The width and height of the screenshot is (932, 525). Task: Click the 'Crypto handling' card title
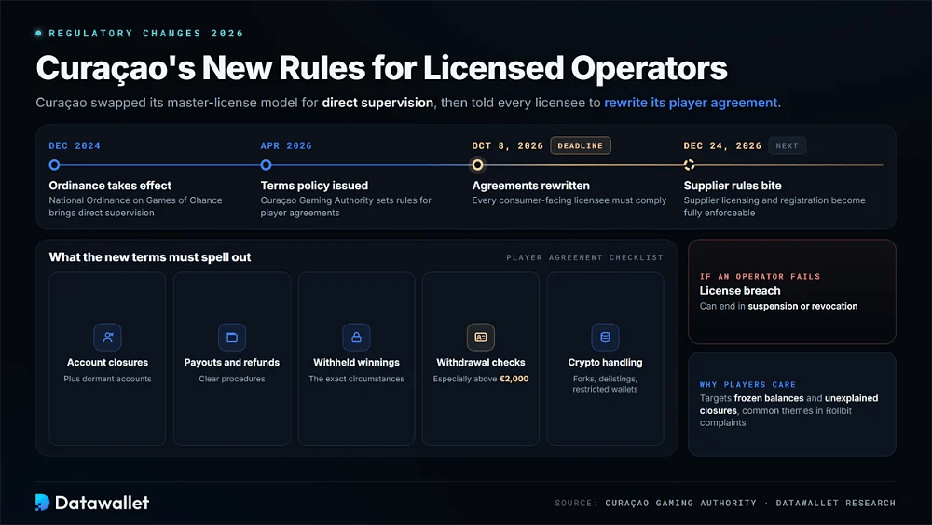click(605, 362)
